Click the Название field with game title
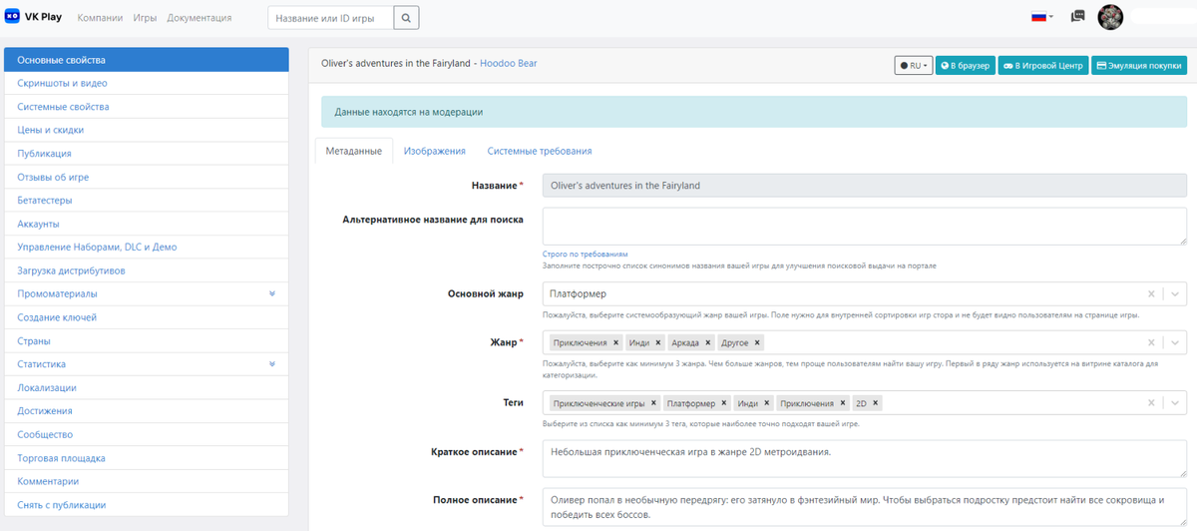This screenshot has height=531, width=1197. tap(865, 186)
